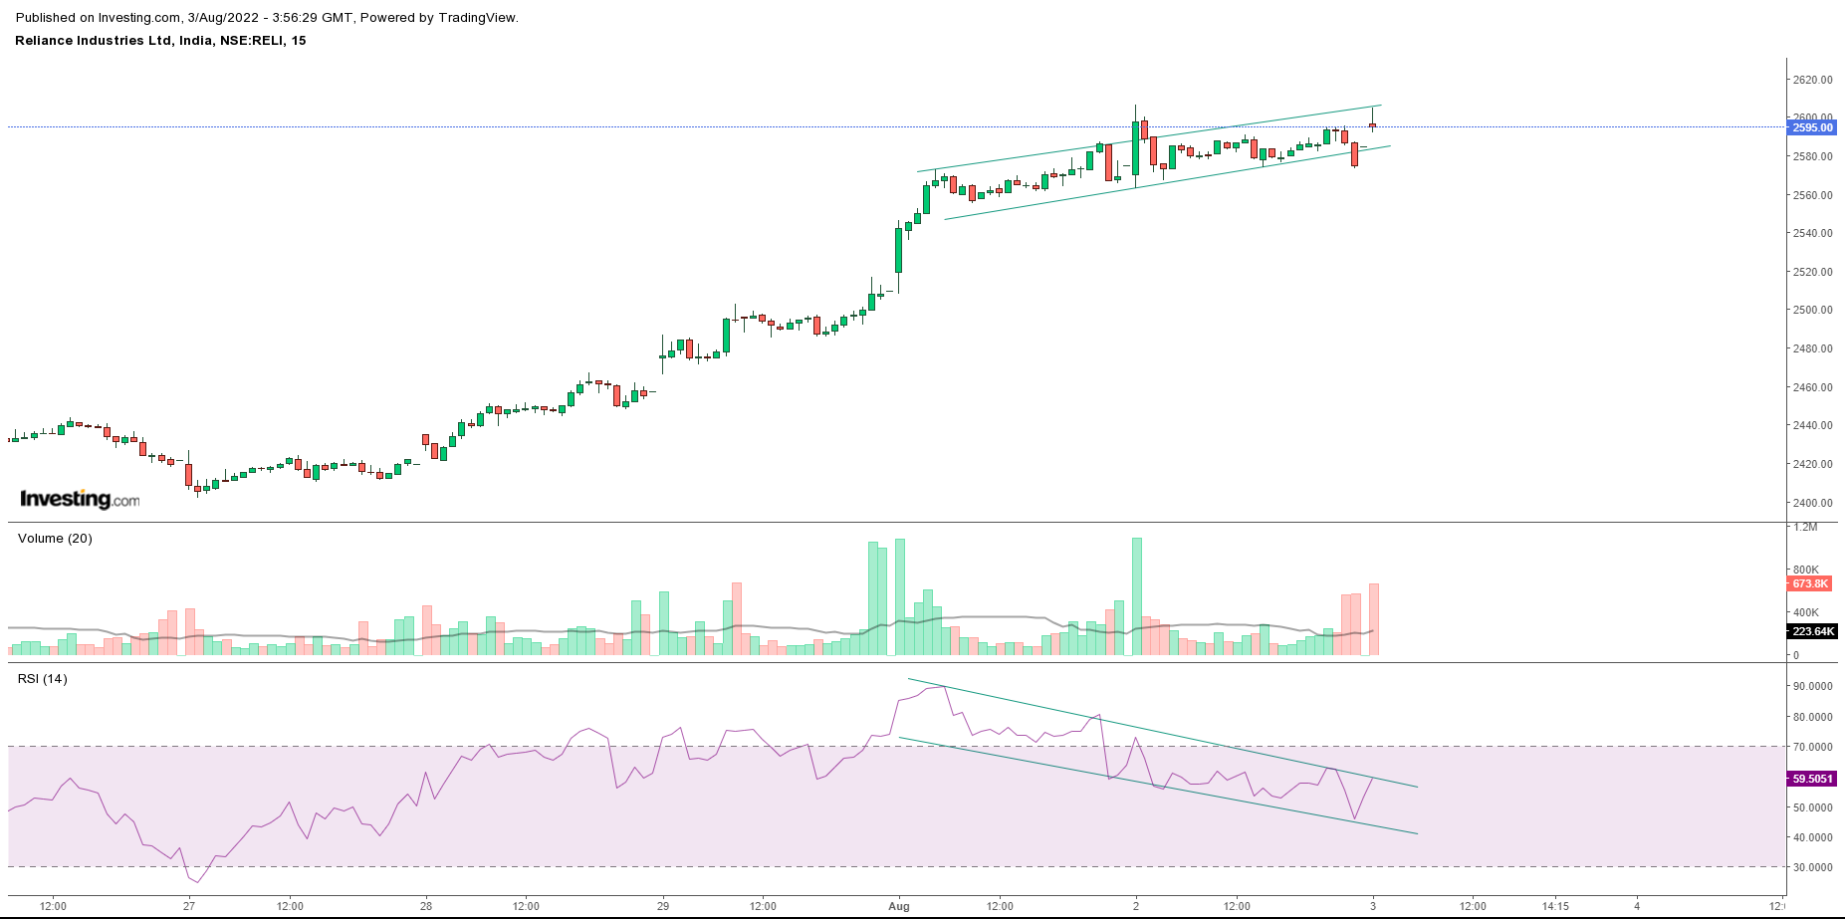Image resolution: width=1845 pixels, height=919 pixels.
Task: Pick the 29 date on time axis
Action: click(663, 906)
